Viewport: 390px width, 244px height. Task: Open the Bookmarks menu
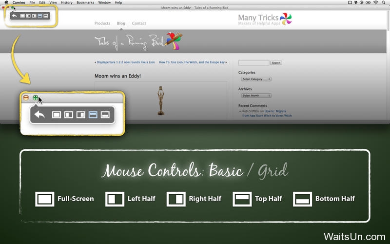pyautogui.click(x=85, y=2)
